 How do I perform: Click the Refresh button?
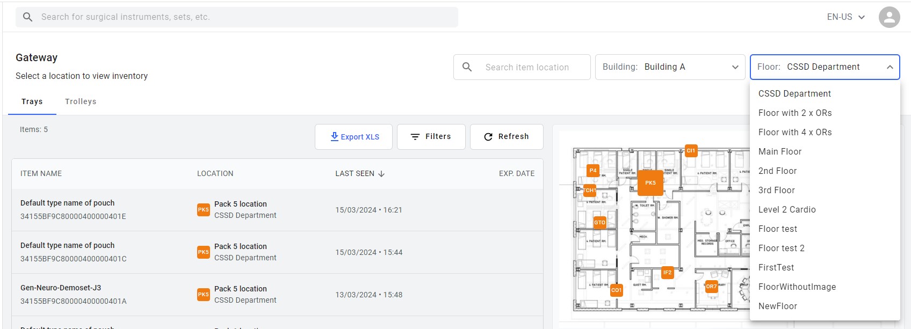point(507,137)
